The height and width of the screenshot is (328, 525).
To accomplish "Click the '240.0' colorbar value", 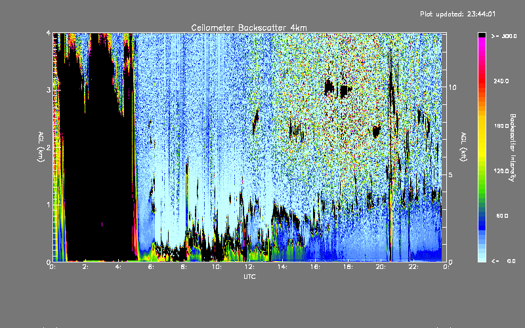I will 501,81.
